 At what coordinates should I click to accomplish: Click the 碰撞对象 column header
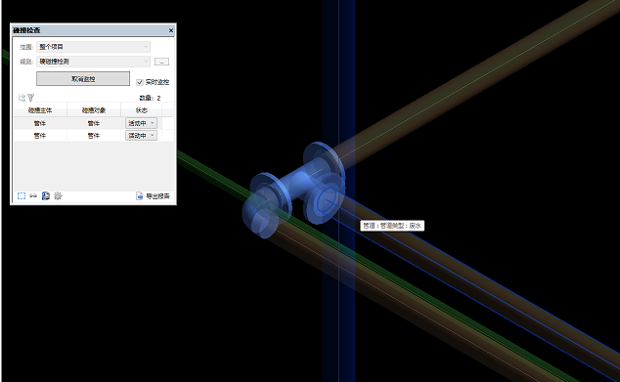tap(94, 110)
